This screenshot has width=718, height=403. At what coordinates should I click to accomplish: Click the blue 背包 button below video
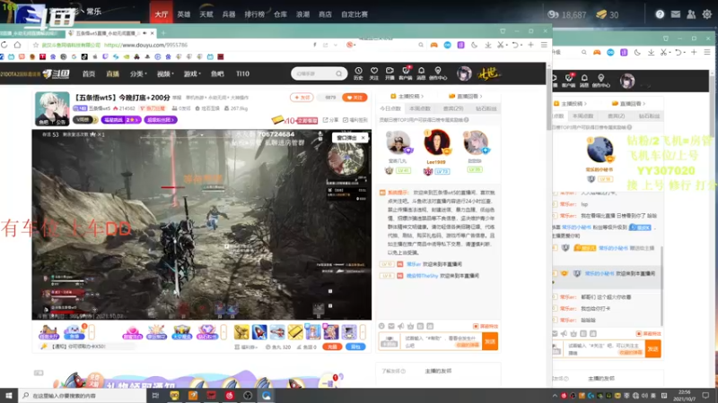click(x=355, y=347)
